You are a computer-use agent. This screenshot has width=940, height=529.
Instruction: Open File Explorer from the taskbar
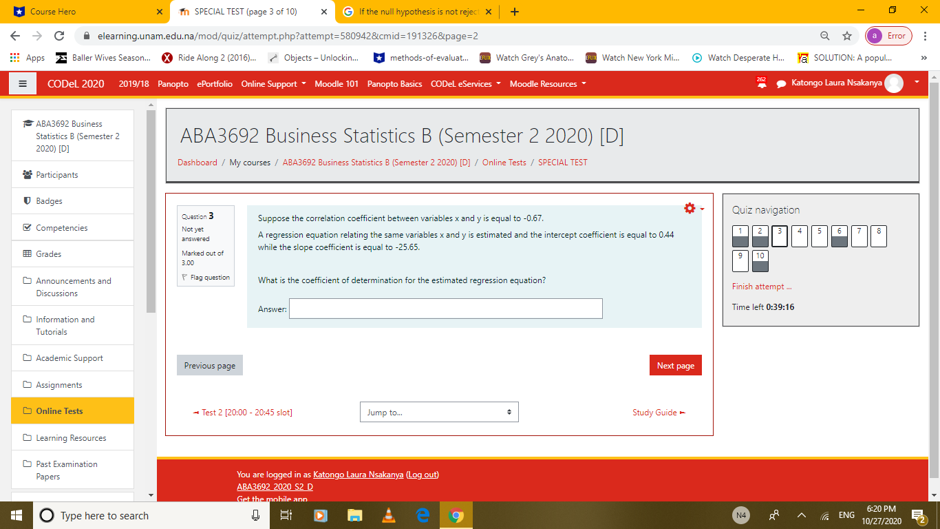click(354, 515)
